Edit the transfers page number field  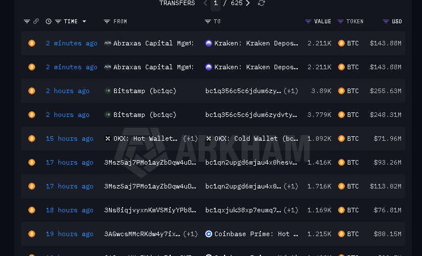pyautogui.click(x=216, y=3)
